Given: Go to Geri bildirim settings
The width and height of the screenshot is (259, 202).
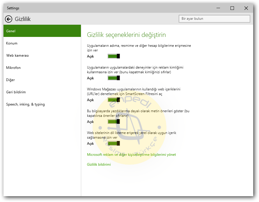Looking at the screenshot, I should (42, 92).
